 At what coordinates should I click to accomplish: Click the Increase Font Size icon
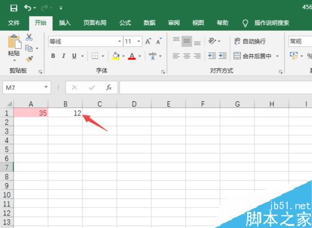coord(148,41)
